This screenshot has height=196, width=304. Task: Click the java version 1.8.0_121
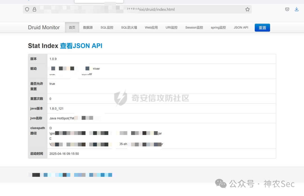[x=56, y=108]
